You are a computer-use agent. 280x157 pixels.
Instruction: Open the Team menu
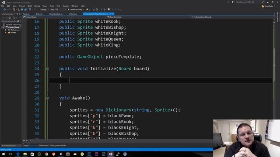pyautogui.click(x=45, y=6)
